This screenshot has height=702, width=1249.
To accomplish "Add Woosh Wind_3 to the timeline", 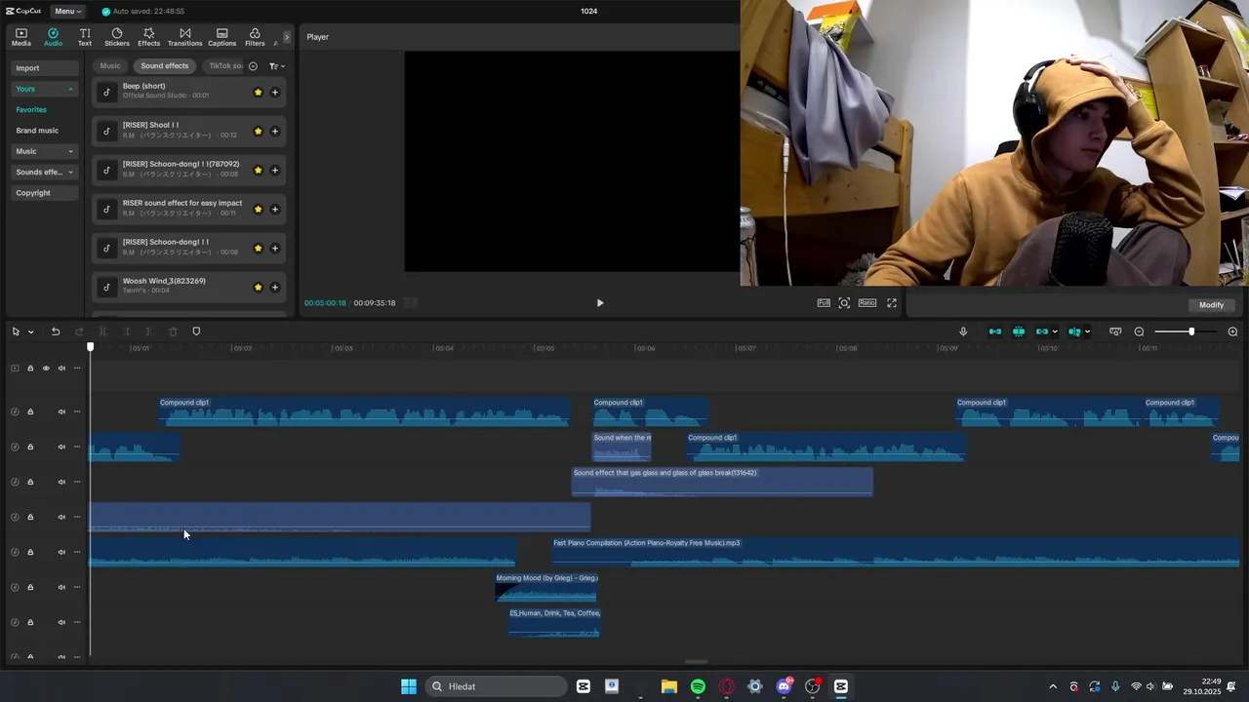I will tap(274, 288).
